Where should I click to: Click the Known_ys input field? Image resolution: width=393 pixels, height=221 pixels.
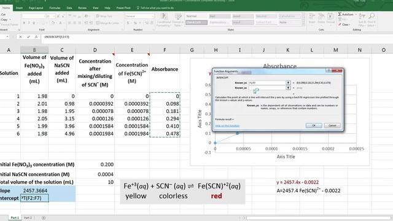[x=267, y=83]
